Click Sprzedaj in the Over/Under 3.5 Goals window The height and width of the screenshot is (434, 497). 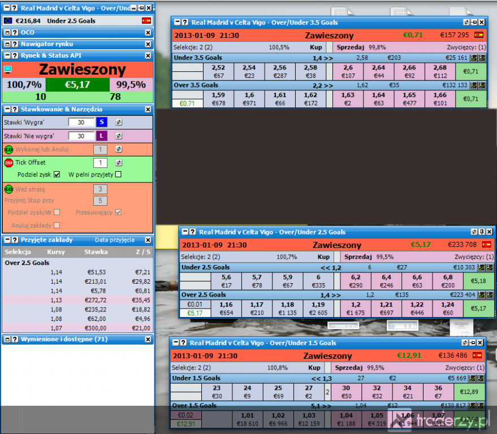[350, 47]
